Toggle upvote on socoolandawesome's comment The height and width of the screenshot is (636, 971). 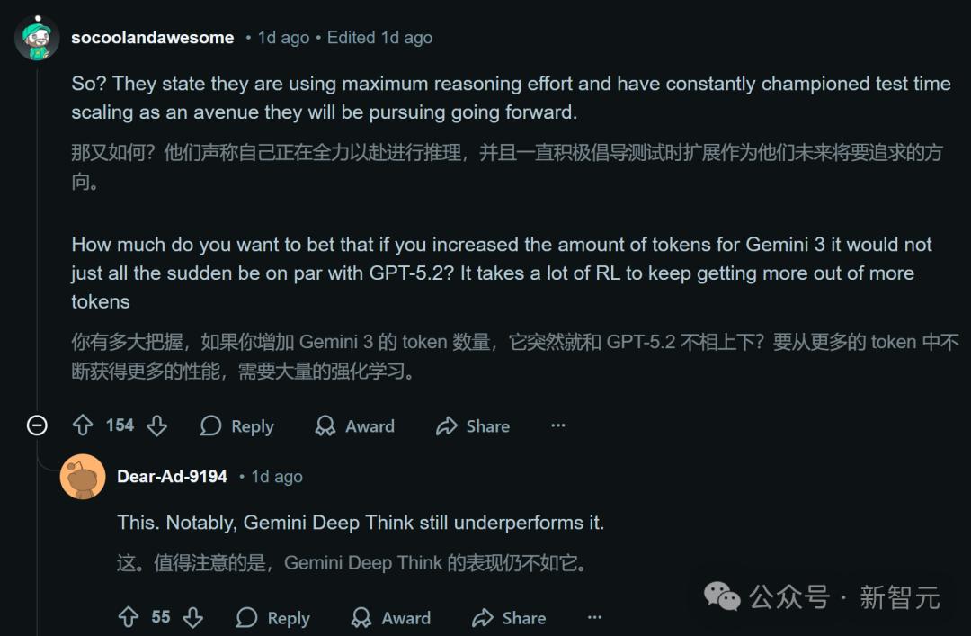click(x=84, y=425)
